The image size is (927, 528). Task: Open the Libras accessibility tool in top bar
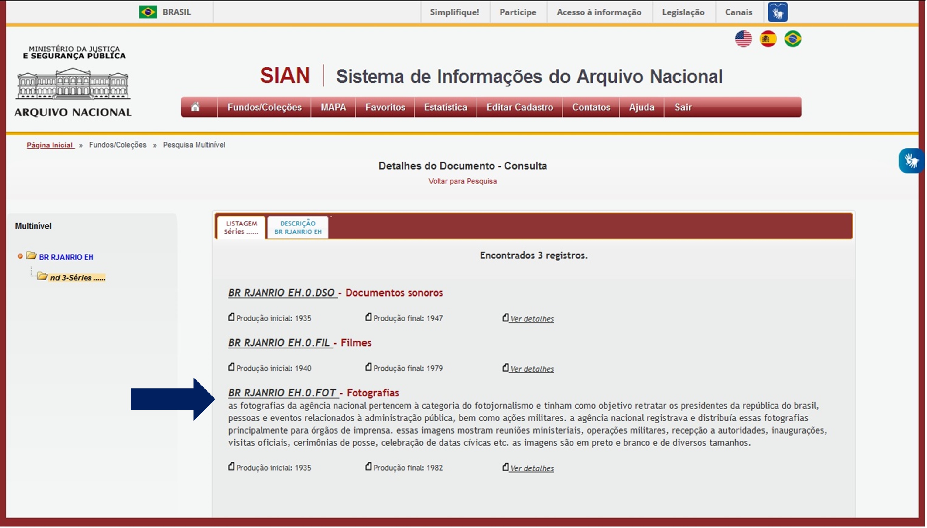coord(778,12)
